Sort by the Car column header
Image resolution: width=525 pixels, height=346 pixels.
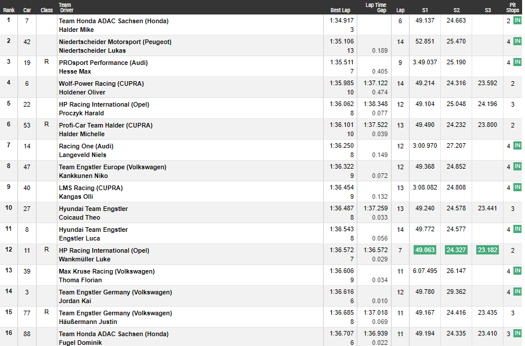click(x=27, y=10)
